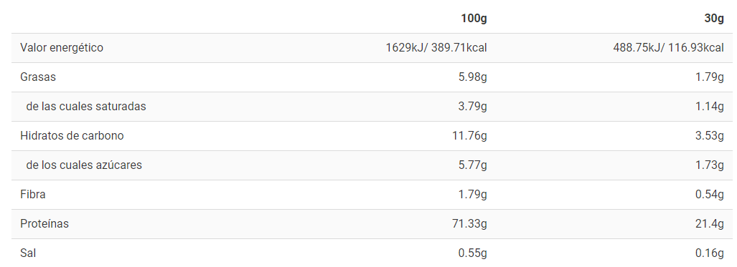This screenshot has height=267, width=737.
Task: Select the 0.54g fiber per 30g value
Action: [710, 194]
